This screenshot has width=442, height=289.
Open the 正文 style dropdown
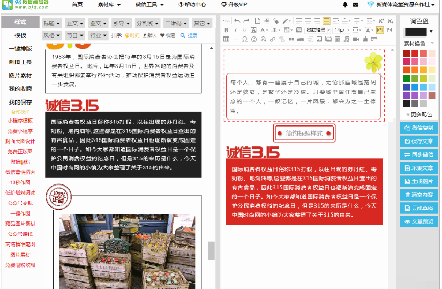point(74,23)
